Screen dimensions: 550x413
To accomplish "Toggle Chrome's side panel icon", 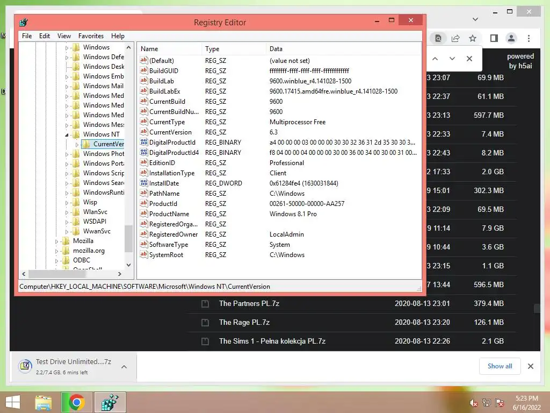I will pos(494,38).
